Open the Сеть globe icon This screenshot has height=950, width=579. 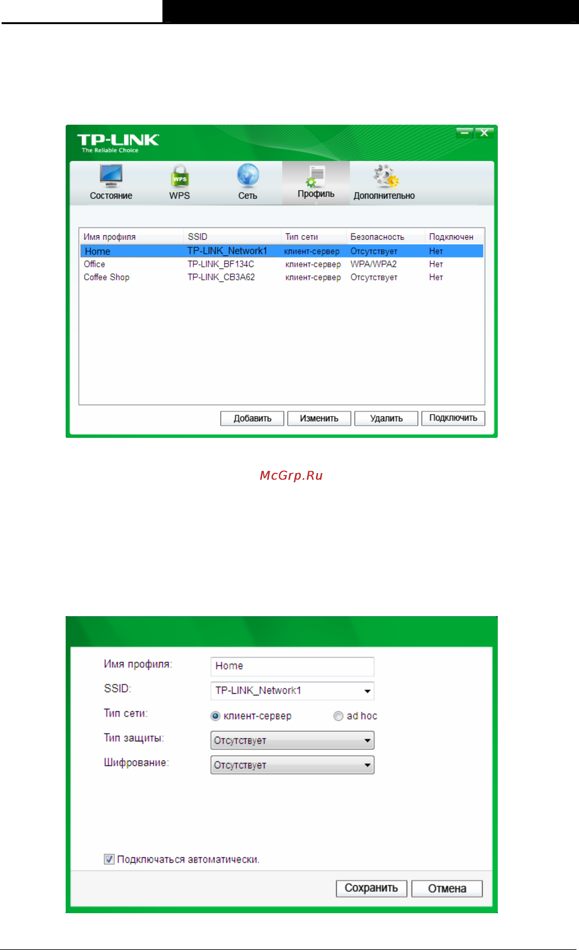click(x=248, y=176)
